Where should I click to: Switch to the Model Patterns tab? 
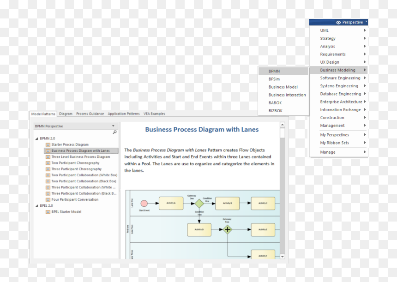[x=43, y=114]
